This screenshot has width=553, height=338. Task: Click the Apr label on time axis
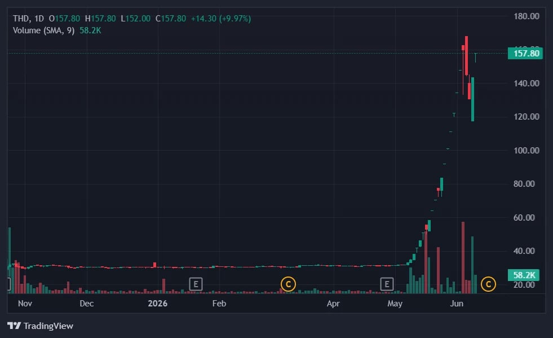[333, 304]
